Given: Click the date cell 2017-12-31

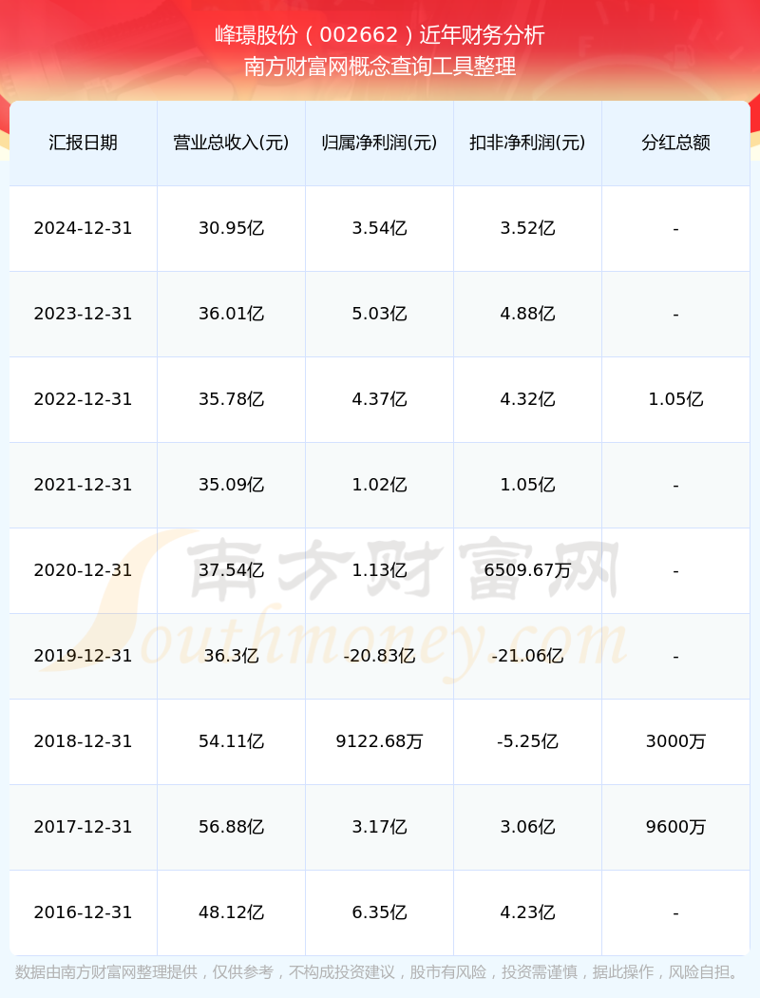Looking at the screenshot, I should [84, 827].
